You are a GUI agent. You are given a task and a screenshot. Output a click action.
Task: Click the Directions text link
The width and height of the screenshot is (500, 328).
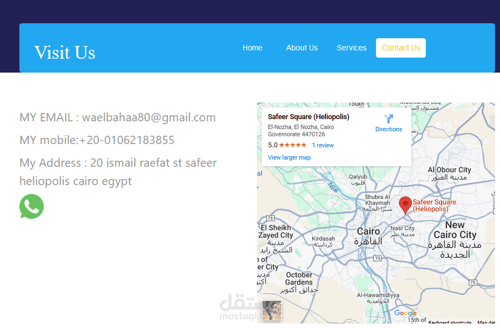tap(388, 129)
